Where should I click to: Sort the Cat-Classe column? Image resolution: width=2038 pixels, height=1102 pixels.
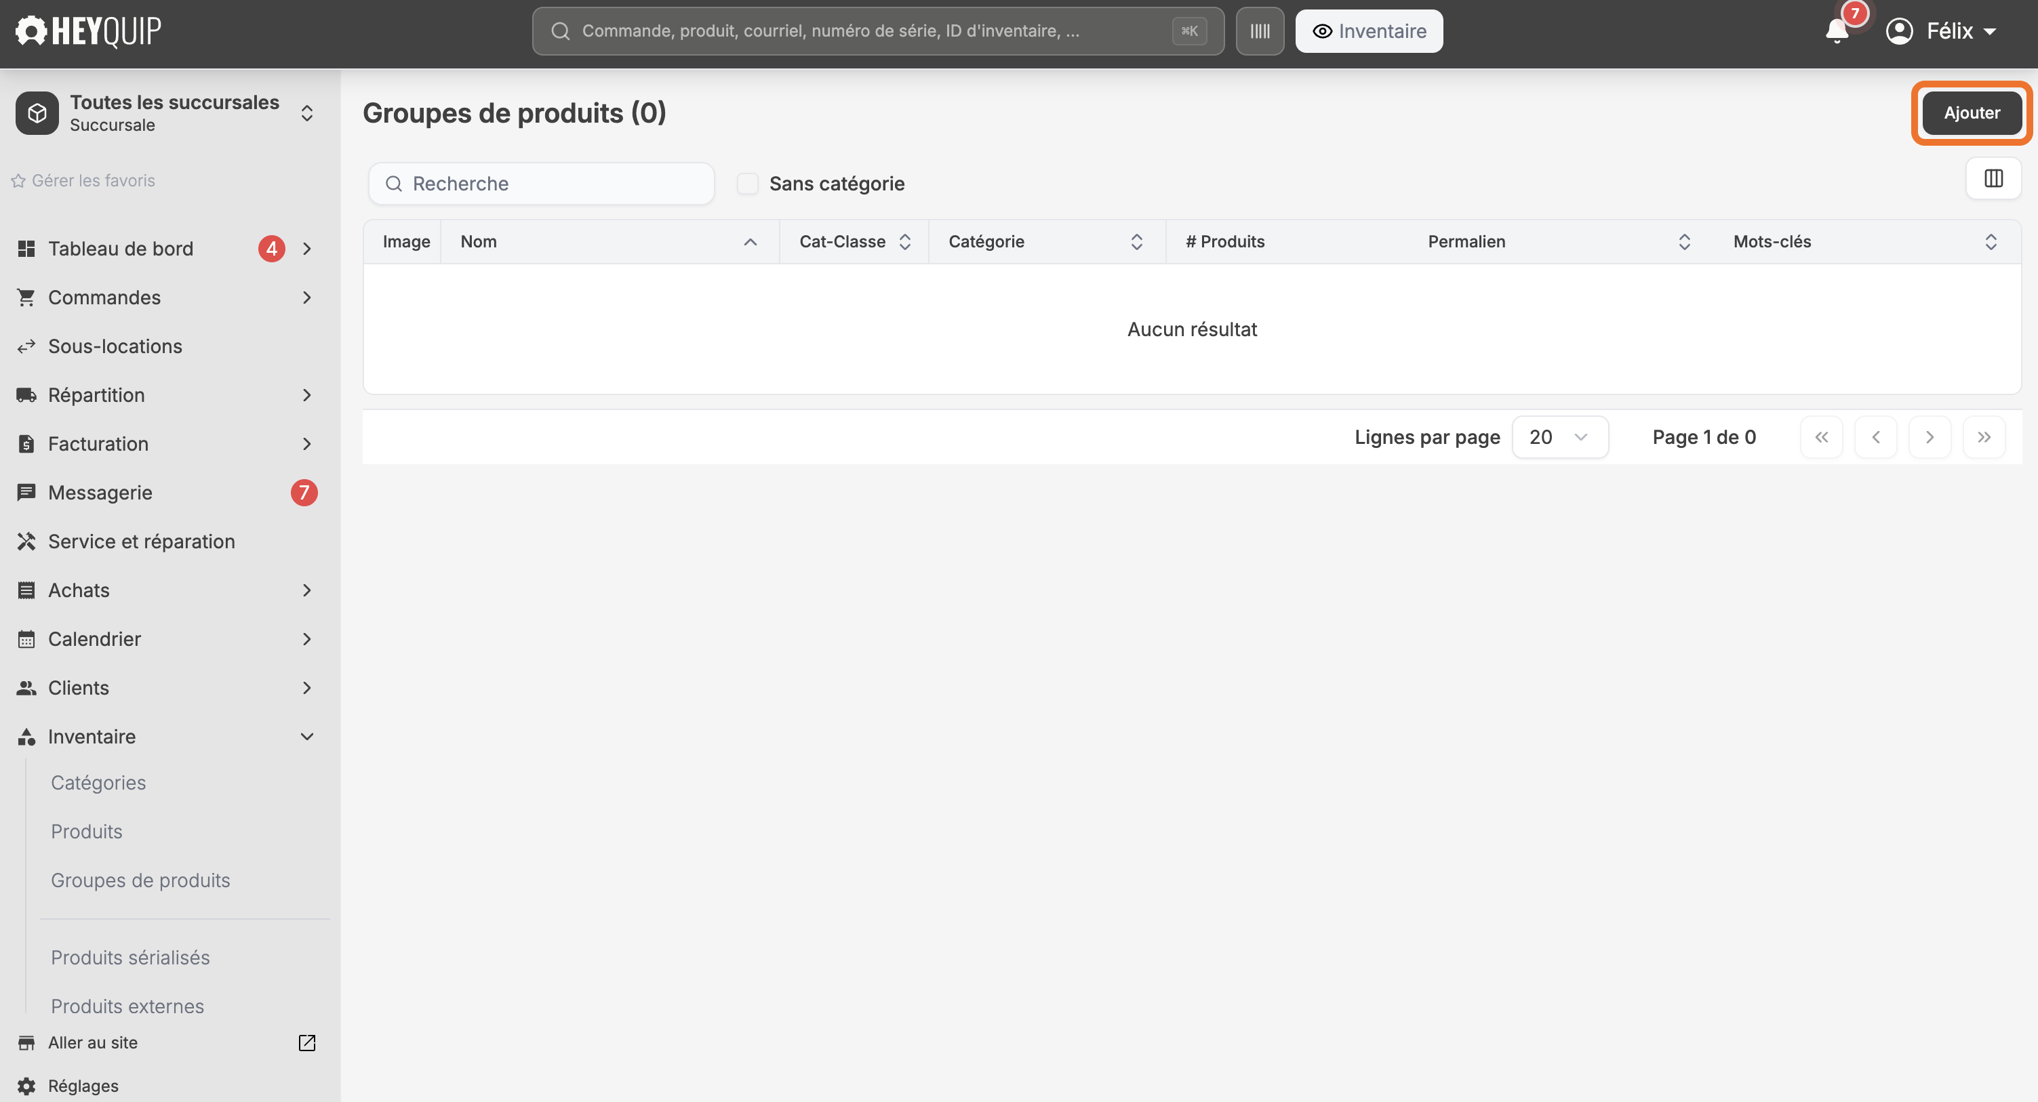[x=905, y=242]
